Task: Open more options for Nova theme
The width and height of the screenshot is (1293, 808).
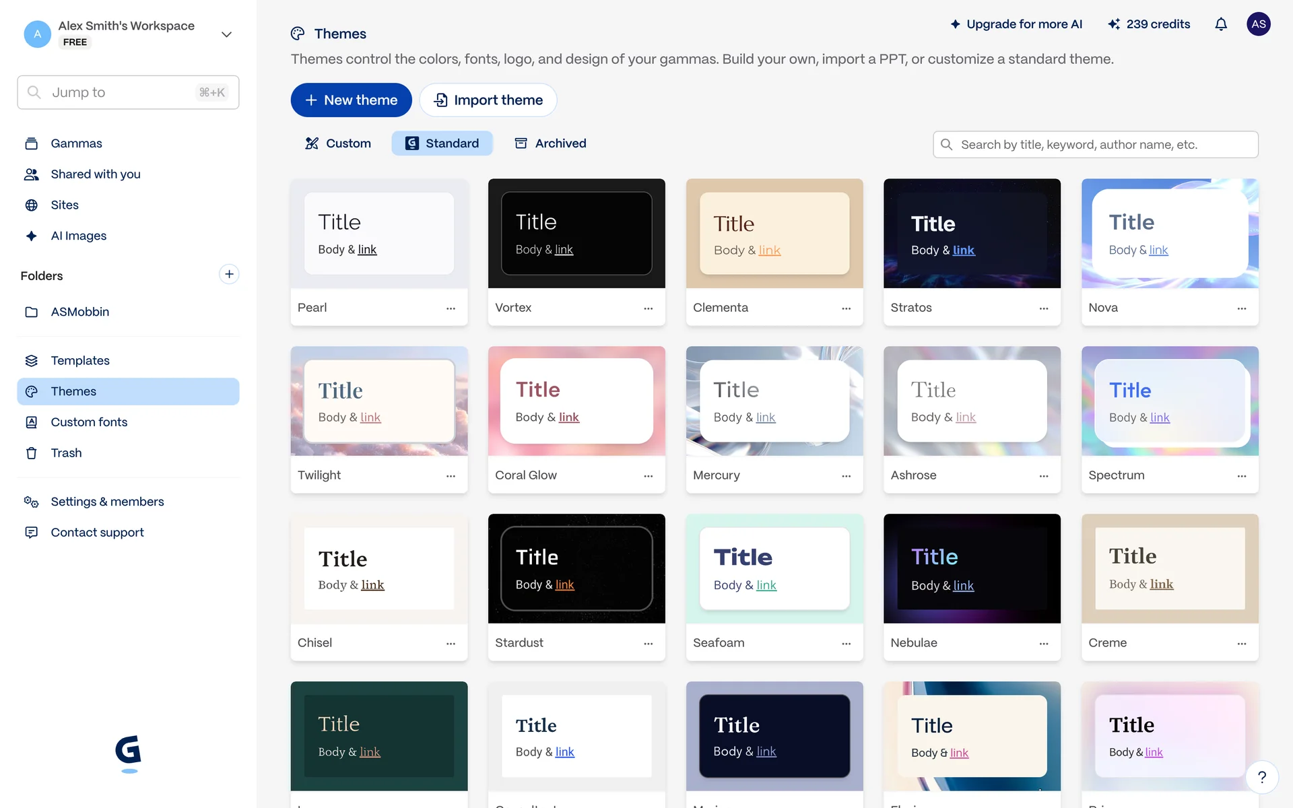Action: pyautogui.click(x=1241, y=308)
